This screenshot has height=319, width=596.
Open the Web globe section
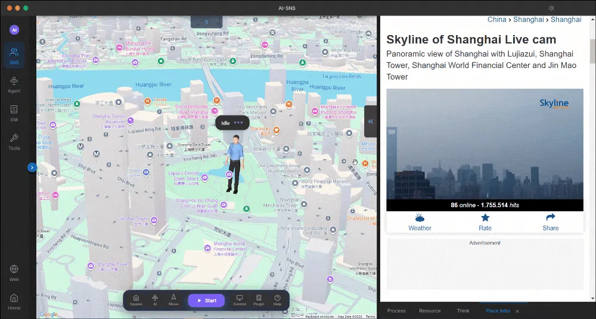pyautogui.click(x=14, y=273)
